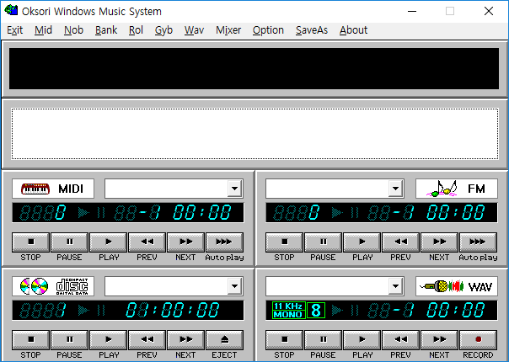Close the Oksori Windows Music System window
The image size is (509, 362).
[x=489, y=11]
